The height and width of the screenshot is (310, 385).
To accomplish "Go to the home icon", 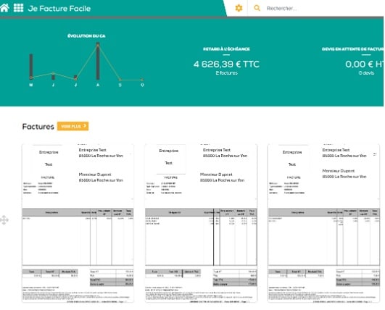I will (x=4, y=8).
